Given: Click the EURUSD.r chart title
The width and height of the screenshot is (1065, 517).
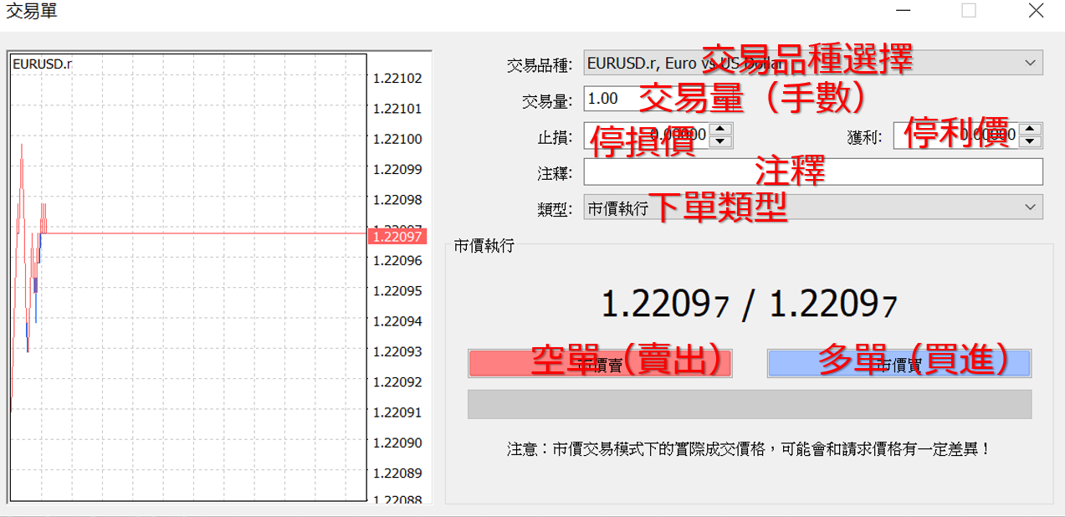Looking at the screenshot, I should (x=42, y=64).
